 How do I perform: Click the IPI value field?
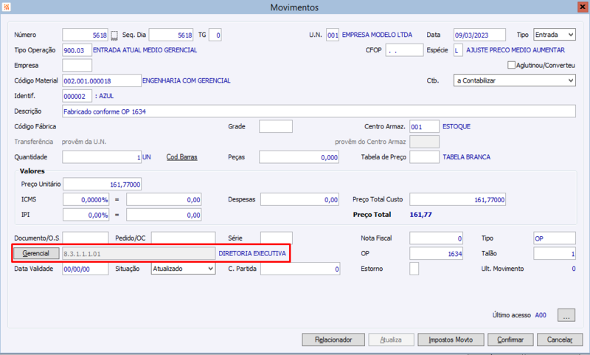164,215
